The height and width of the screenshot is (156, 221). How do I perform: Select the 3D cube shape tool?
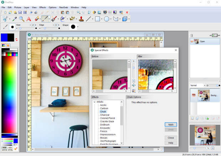click(x=125, y=19)
